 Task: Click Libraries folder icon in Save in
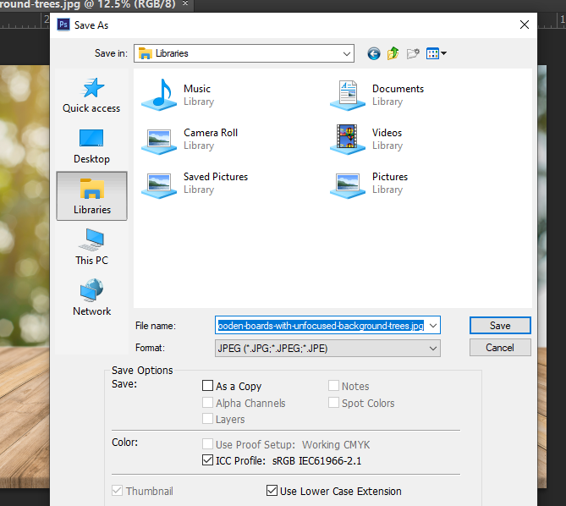pos(146,53)
